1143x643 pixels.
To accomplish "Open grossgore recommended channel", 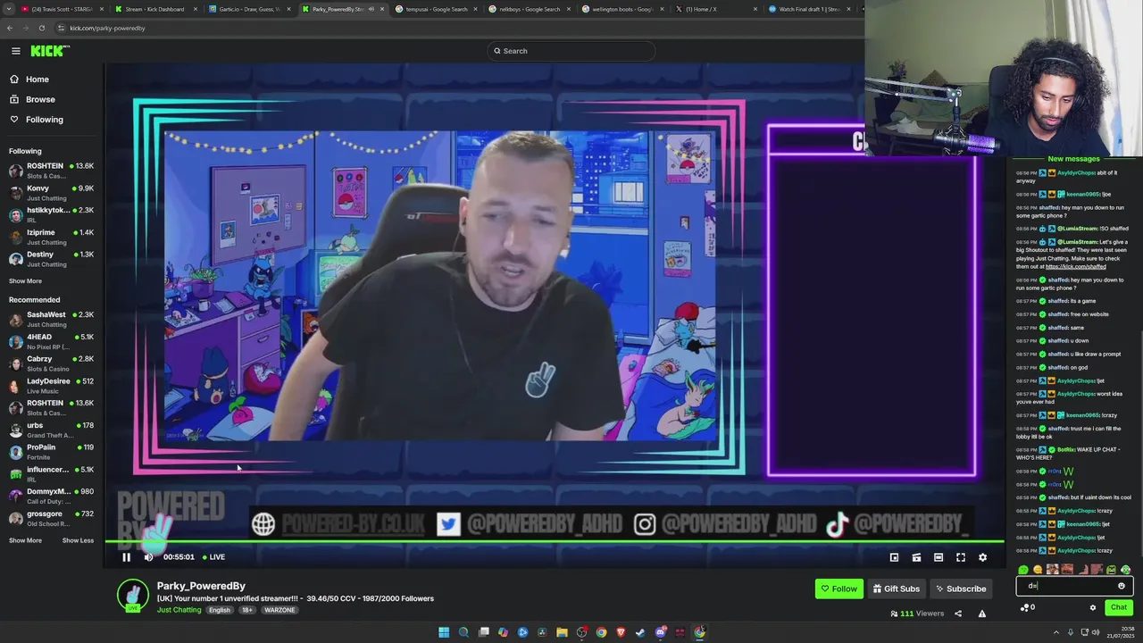I will click(51, 518).
